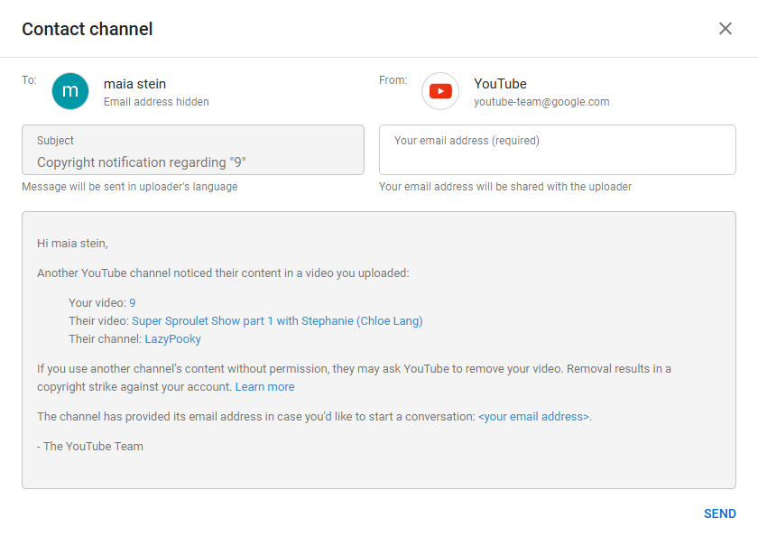Click the YouTube logo icon
This screenshot has height=536, width=758.
tap(440, 91)
